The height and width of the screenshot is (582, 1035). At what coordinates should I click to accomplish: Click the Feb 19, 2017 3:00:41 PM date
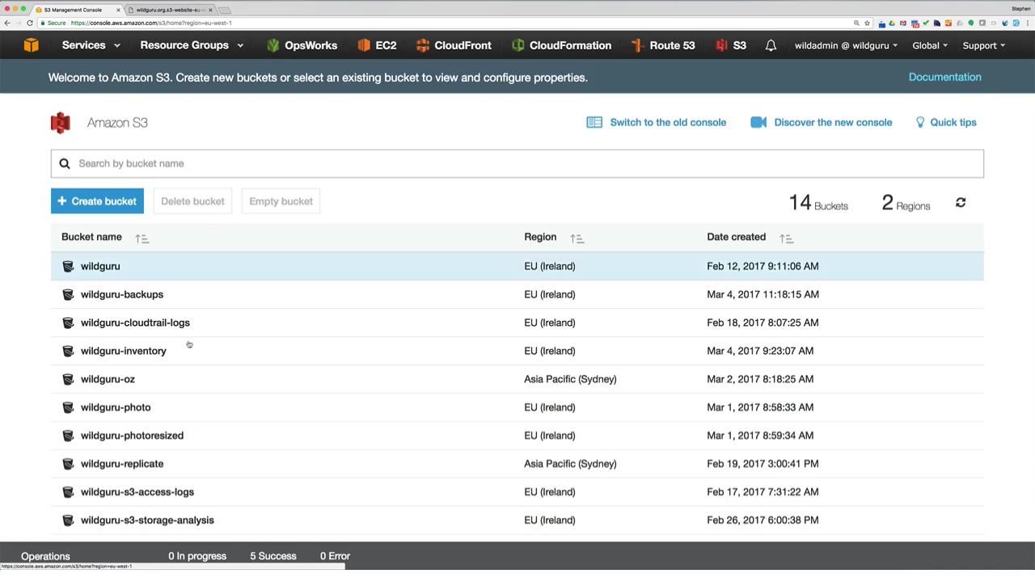click(x=763, y=464)
